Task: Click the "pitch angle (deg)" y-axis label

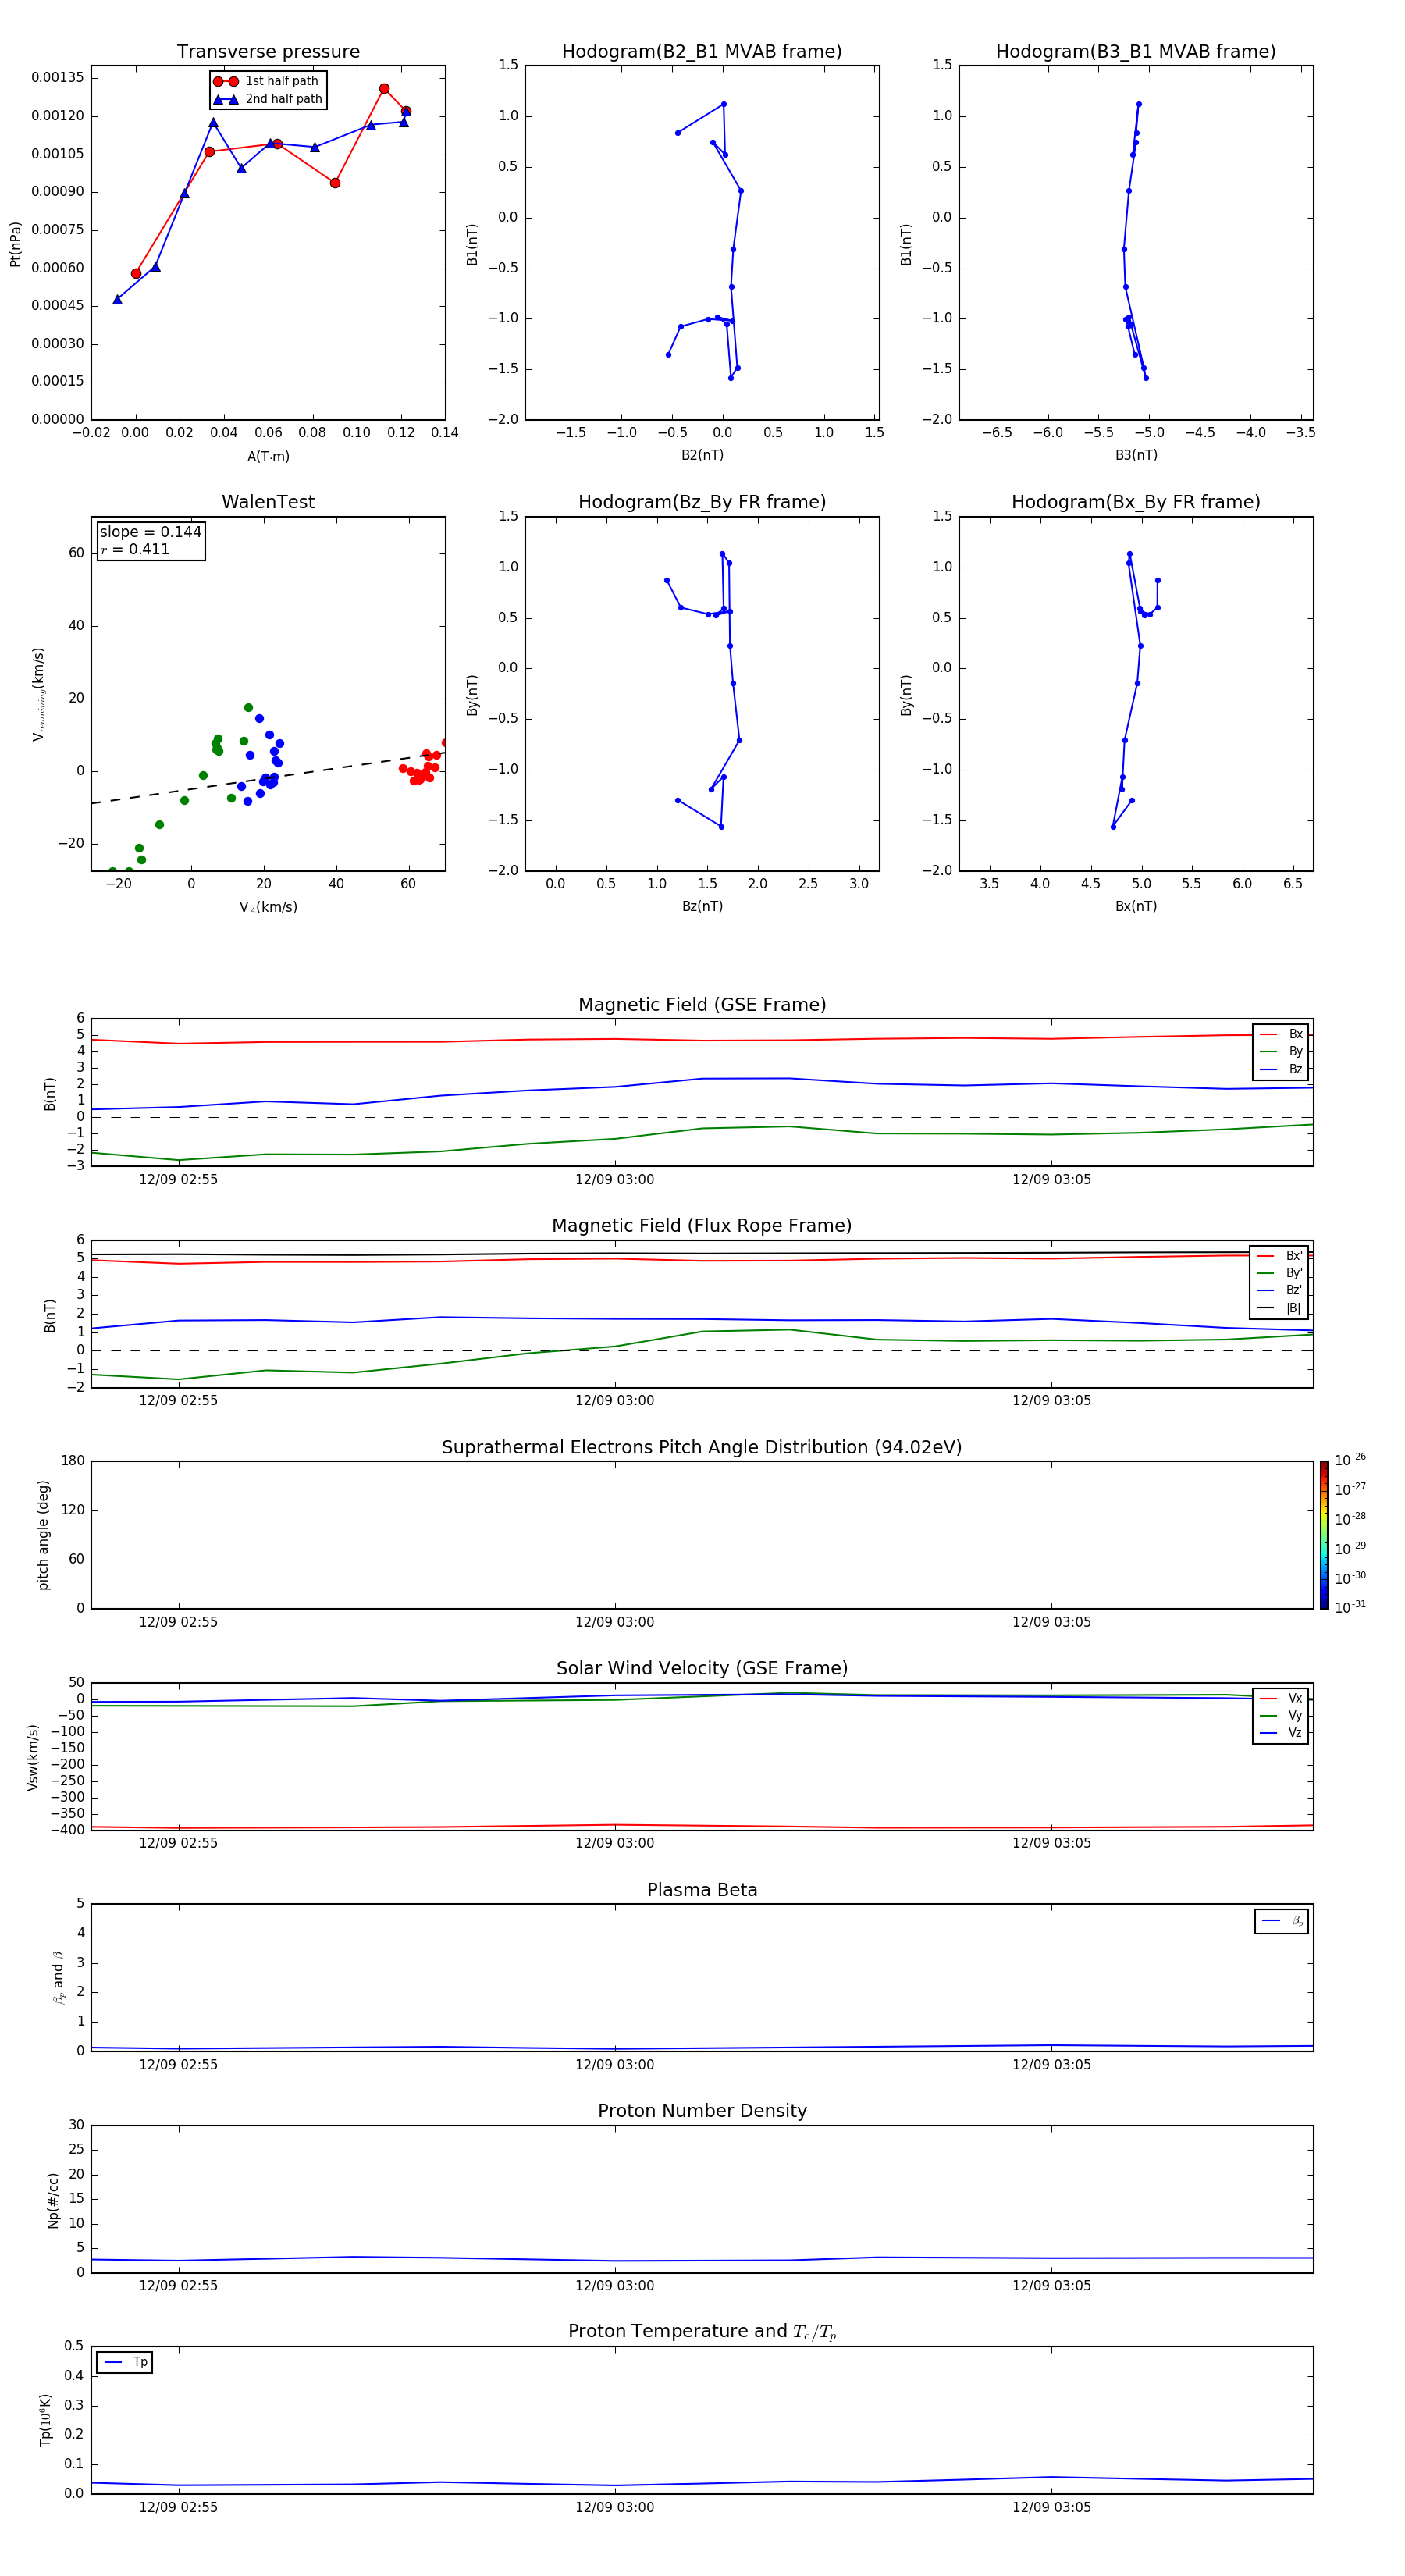Action: pyautogui.click(x=43, y=1535)
